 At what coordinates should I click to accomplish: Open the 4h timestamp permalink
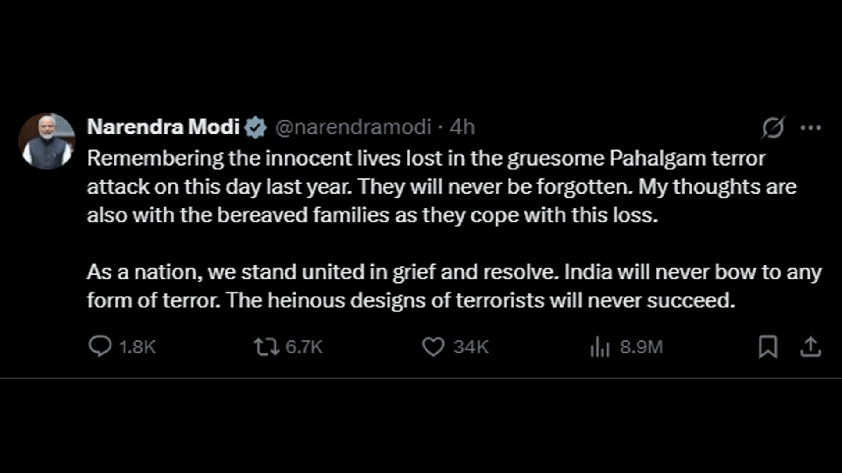tap(462, 127)
